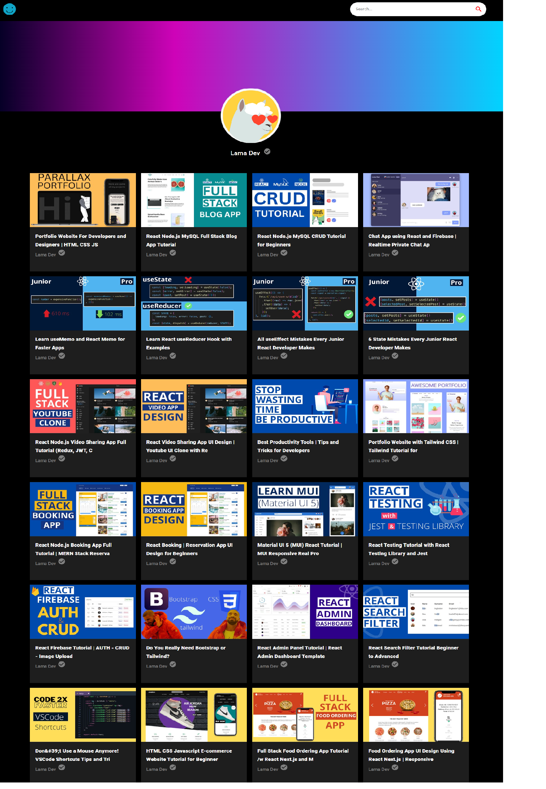The height and width of the screenshot is (789, 546).
Task: Open Stop Wasting Time productivity thumbnail
Action: coord(305,406)
